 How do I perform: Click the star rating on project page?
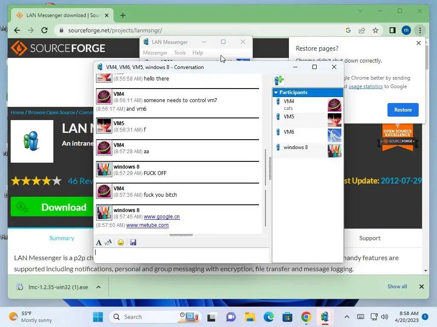36,181
